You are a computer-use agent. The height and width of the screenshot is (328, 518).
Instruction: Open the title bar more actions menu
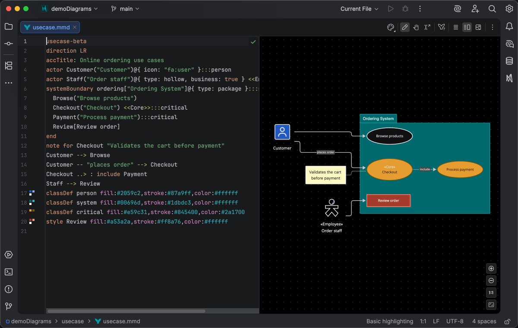pyautogui.click(x=420, y=9)
